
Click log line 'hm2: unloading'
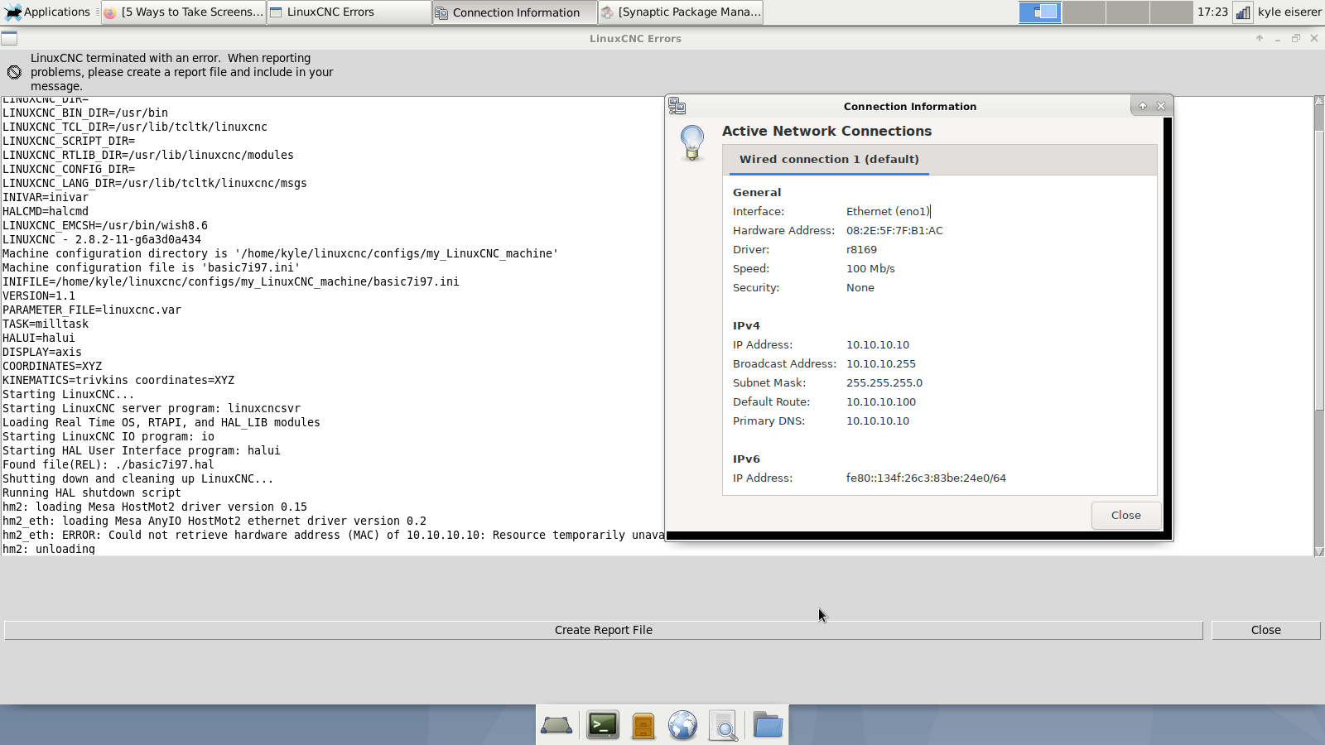pos(48,549)
